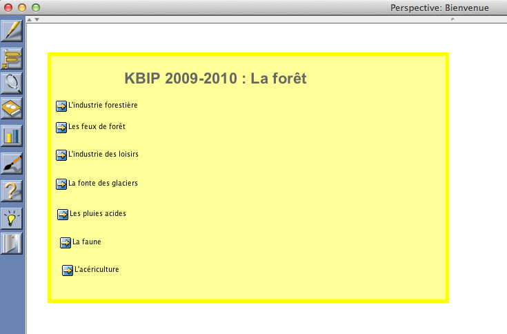Click the Perspective: Bienvenue window title

(x=439, y=8)
